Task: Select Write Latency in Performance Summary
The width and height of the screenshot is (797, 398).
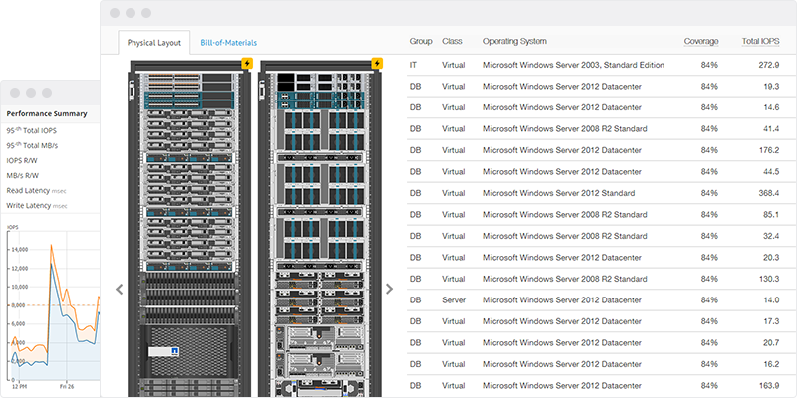Action: pos(29,205)
